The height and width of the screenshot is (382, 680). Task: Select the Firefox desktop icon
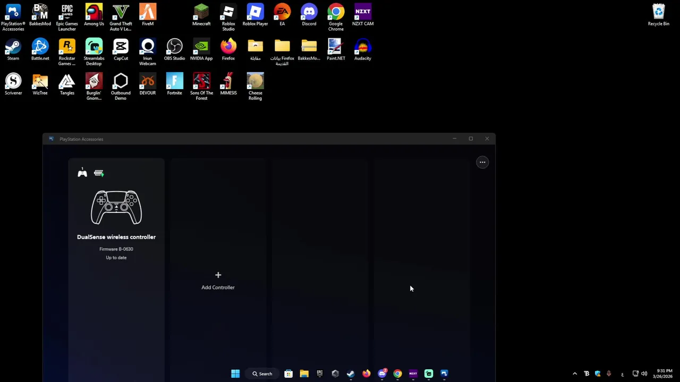(228, 49)
